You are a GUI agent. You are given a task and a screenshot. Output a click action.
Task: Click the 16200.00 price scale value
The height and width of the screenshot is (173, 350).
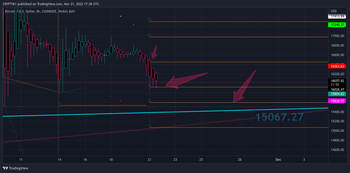coord(337,74)
